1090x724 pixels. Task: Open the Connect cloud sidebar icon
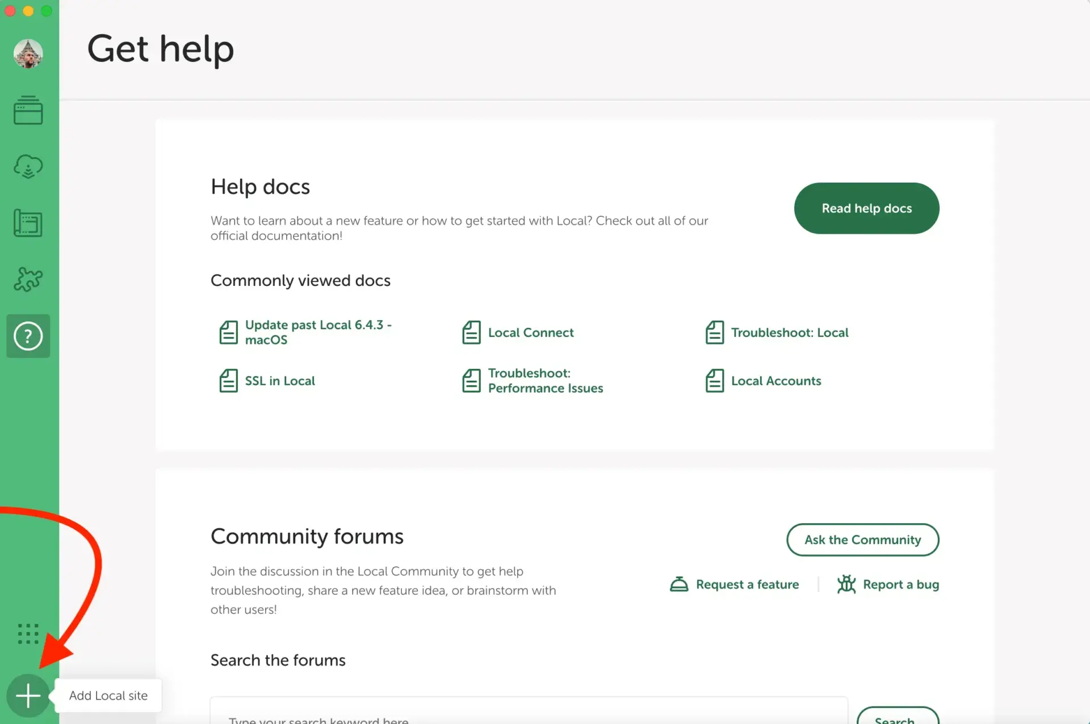pos(28,167)
